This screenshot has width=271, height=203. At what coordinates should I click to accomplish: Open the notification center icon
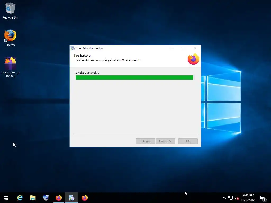click(x=263, y=198)
